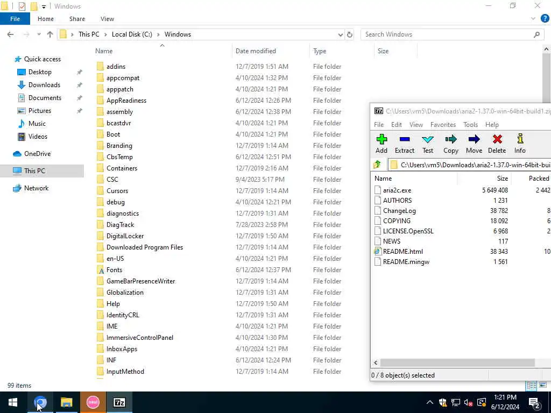This screenshot has width=551, height=413.
Task: Select Quick access in navigation pane
Action: point(42,59)
